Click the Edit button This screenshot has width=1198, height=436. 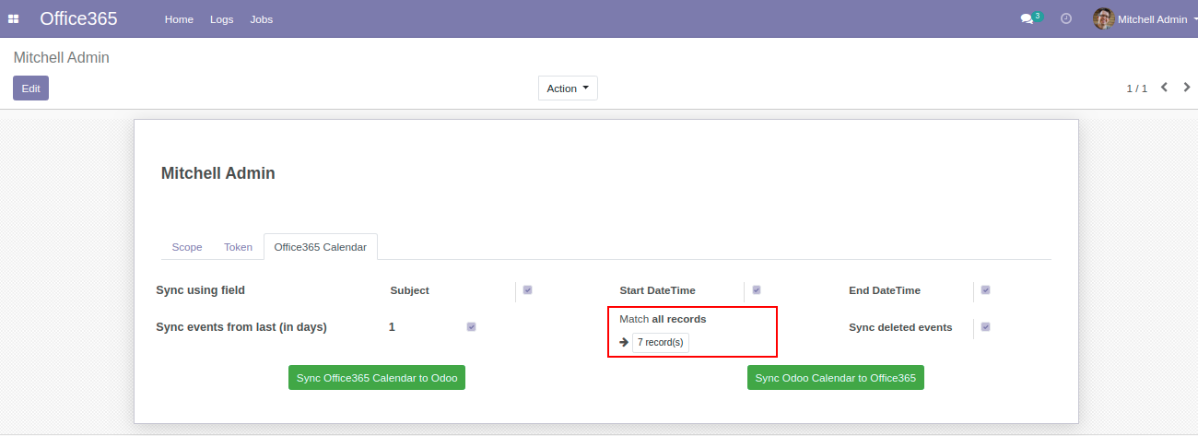coord(30,88)
